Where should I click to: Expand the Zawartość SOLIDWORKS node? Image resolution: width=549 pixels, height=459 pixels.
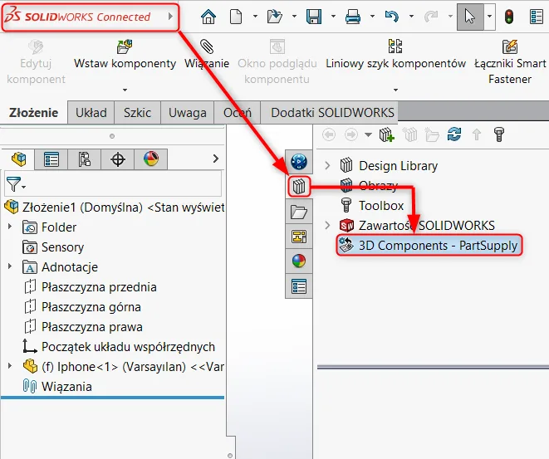tap(327, 225)
